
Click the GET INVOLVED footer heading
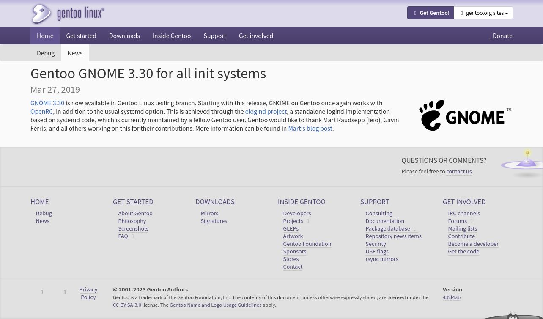tap(464, 202)
